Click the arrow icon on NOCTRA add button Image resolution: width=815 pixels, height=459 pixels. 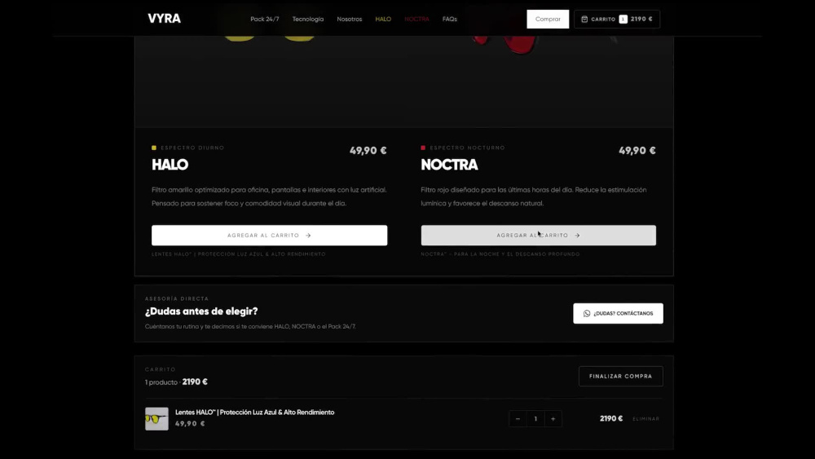(x=578, y=236)
